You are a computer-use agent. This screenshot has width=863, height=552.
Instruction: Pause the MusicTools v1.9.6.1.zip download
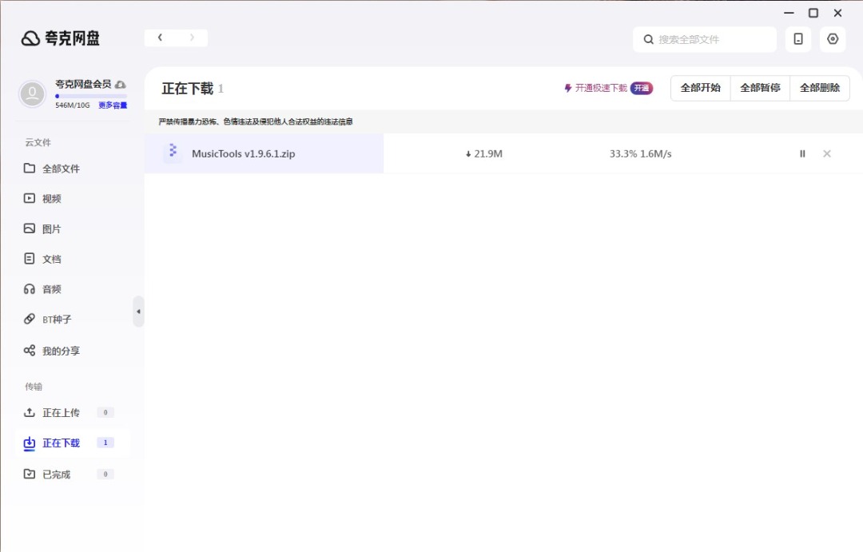click(802, 153)
